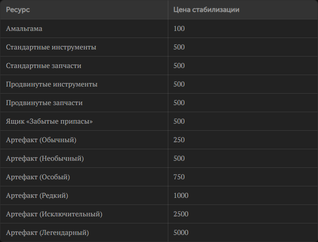This screenshot has width=318, height=242.
Task: Select Ящик «Забытые припасы» entry
Action: click(x=49, y=121)
